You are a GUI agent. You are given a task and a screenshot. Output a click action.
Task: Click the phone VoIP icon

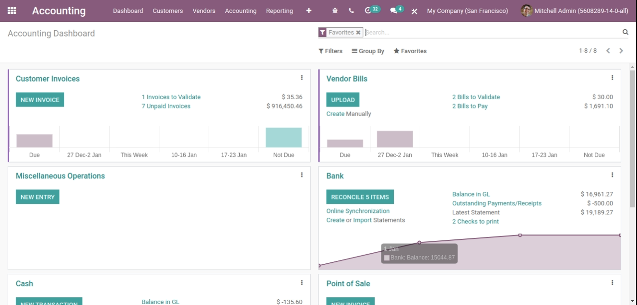(x=352, y=11)
